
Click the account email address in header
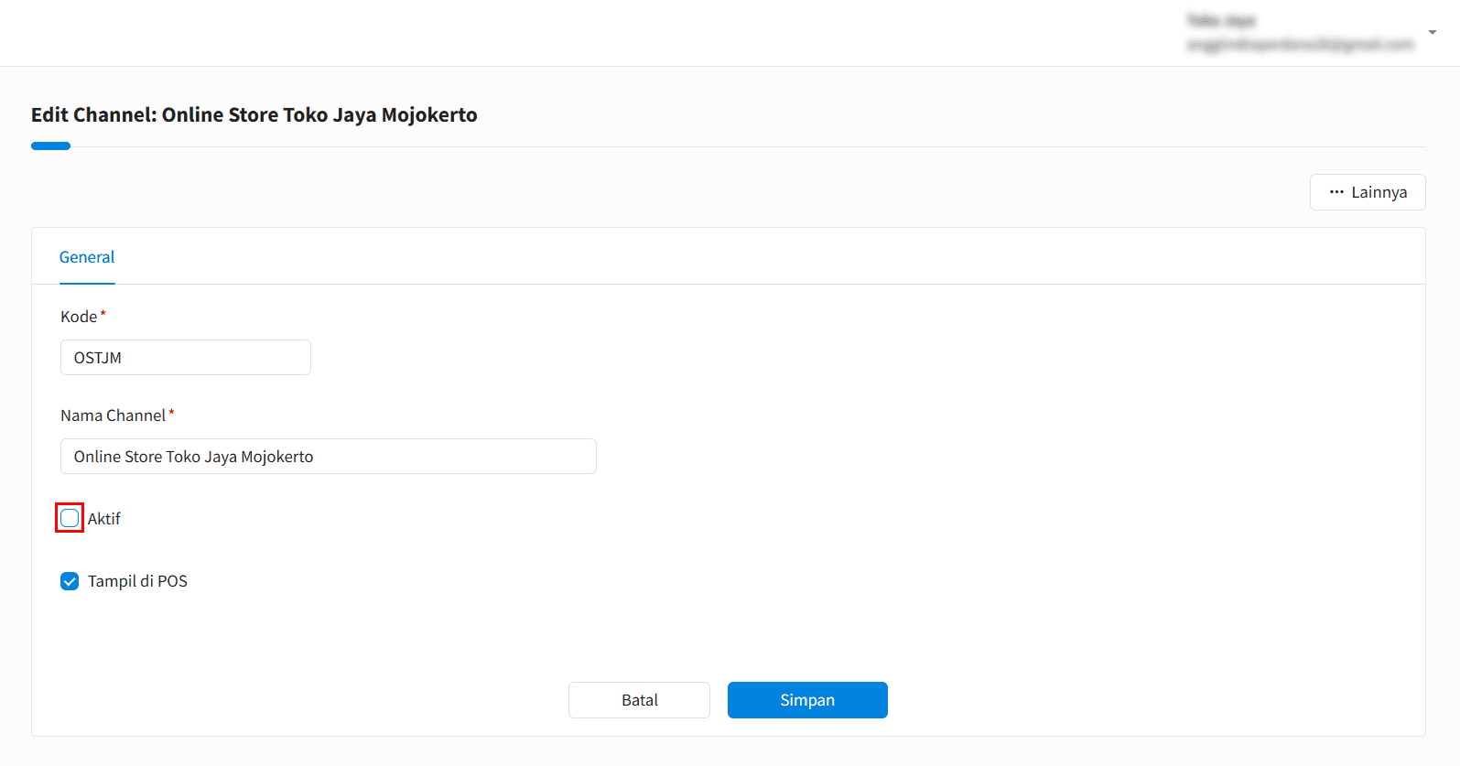coord(1300,45)
